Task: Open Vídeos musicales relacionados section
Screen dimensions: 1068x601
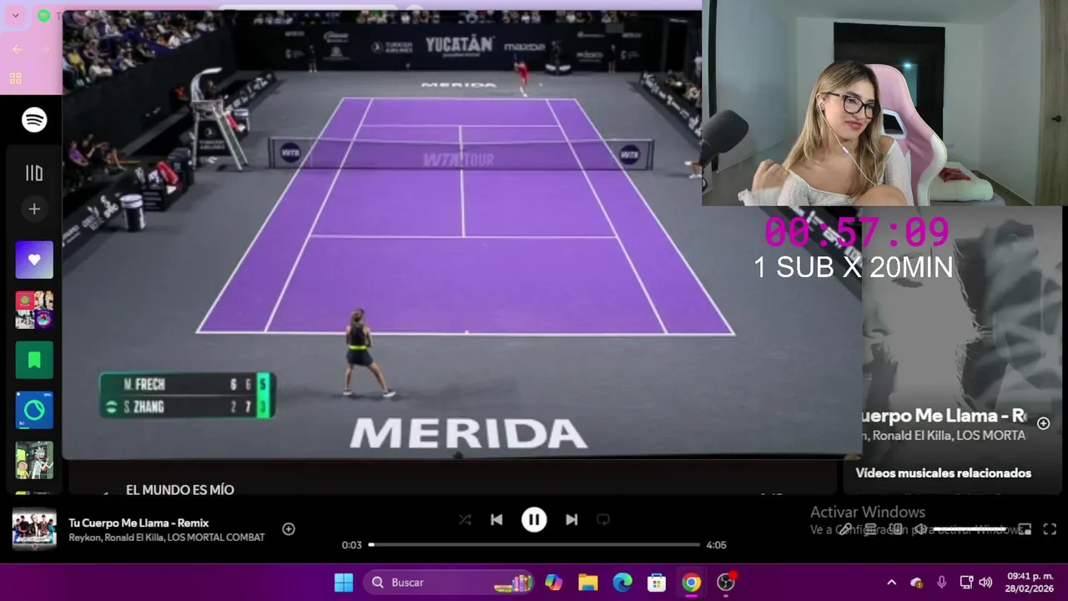Action: coord(943,473)
